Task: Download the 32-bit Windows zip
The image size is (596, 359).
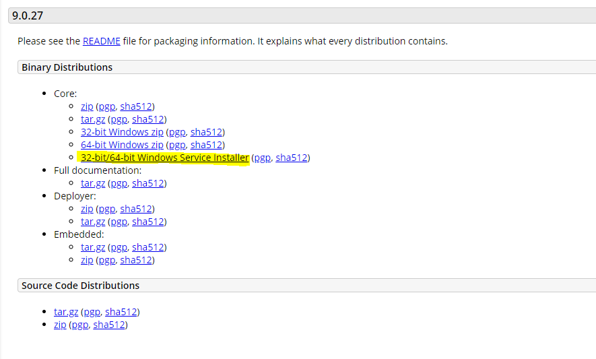Action: tap(122, 132)
